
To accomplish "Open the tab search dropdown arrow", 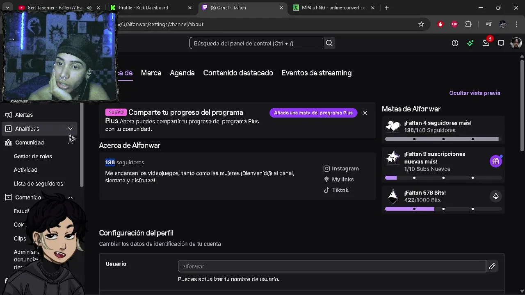I will (7, 8).
